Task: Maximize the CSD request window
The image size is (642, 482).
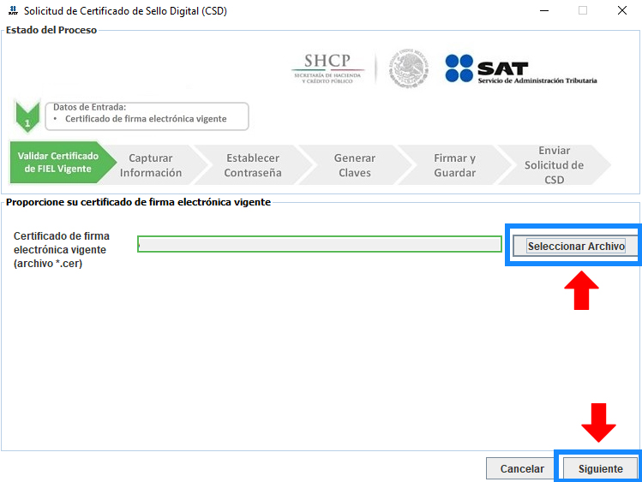Action: [x=583, y=11]
